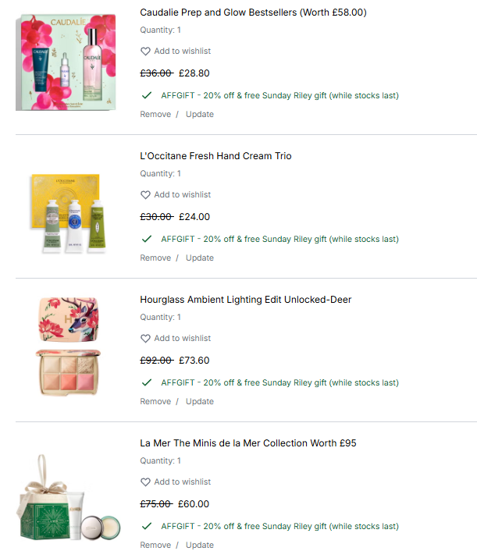Click the wishlist heart icon for Hourglass palette
477x558 pixels.
point(145,339)
